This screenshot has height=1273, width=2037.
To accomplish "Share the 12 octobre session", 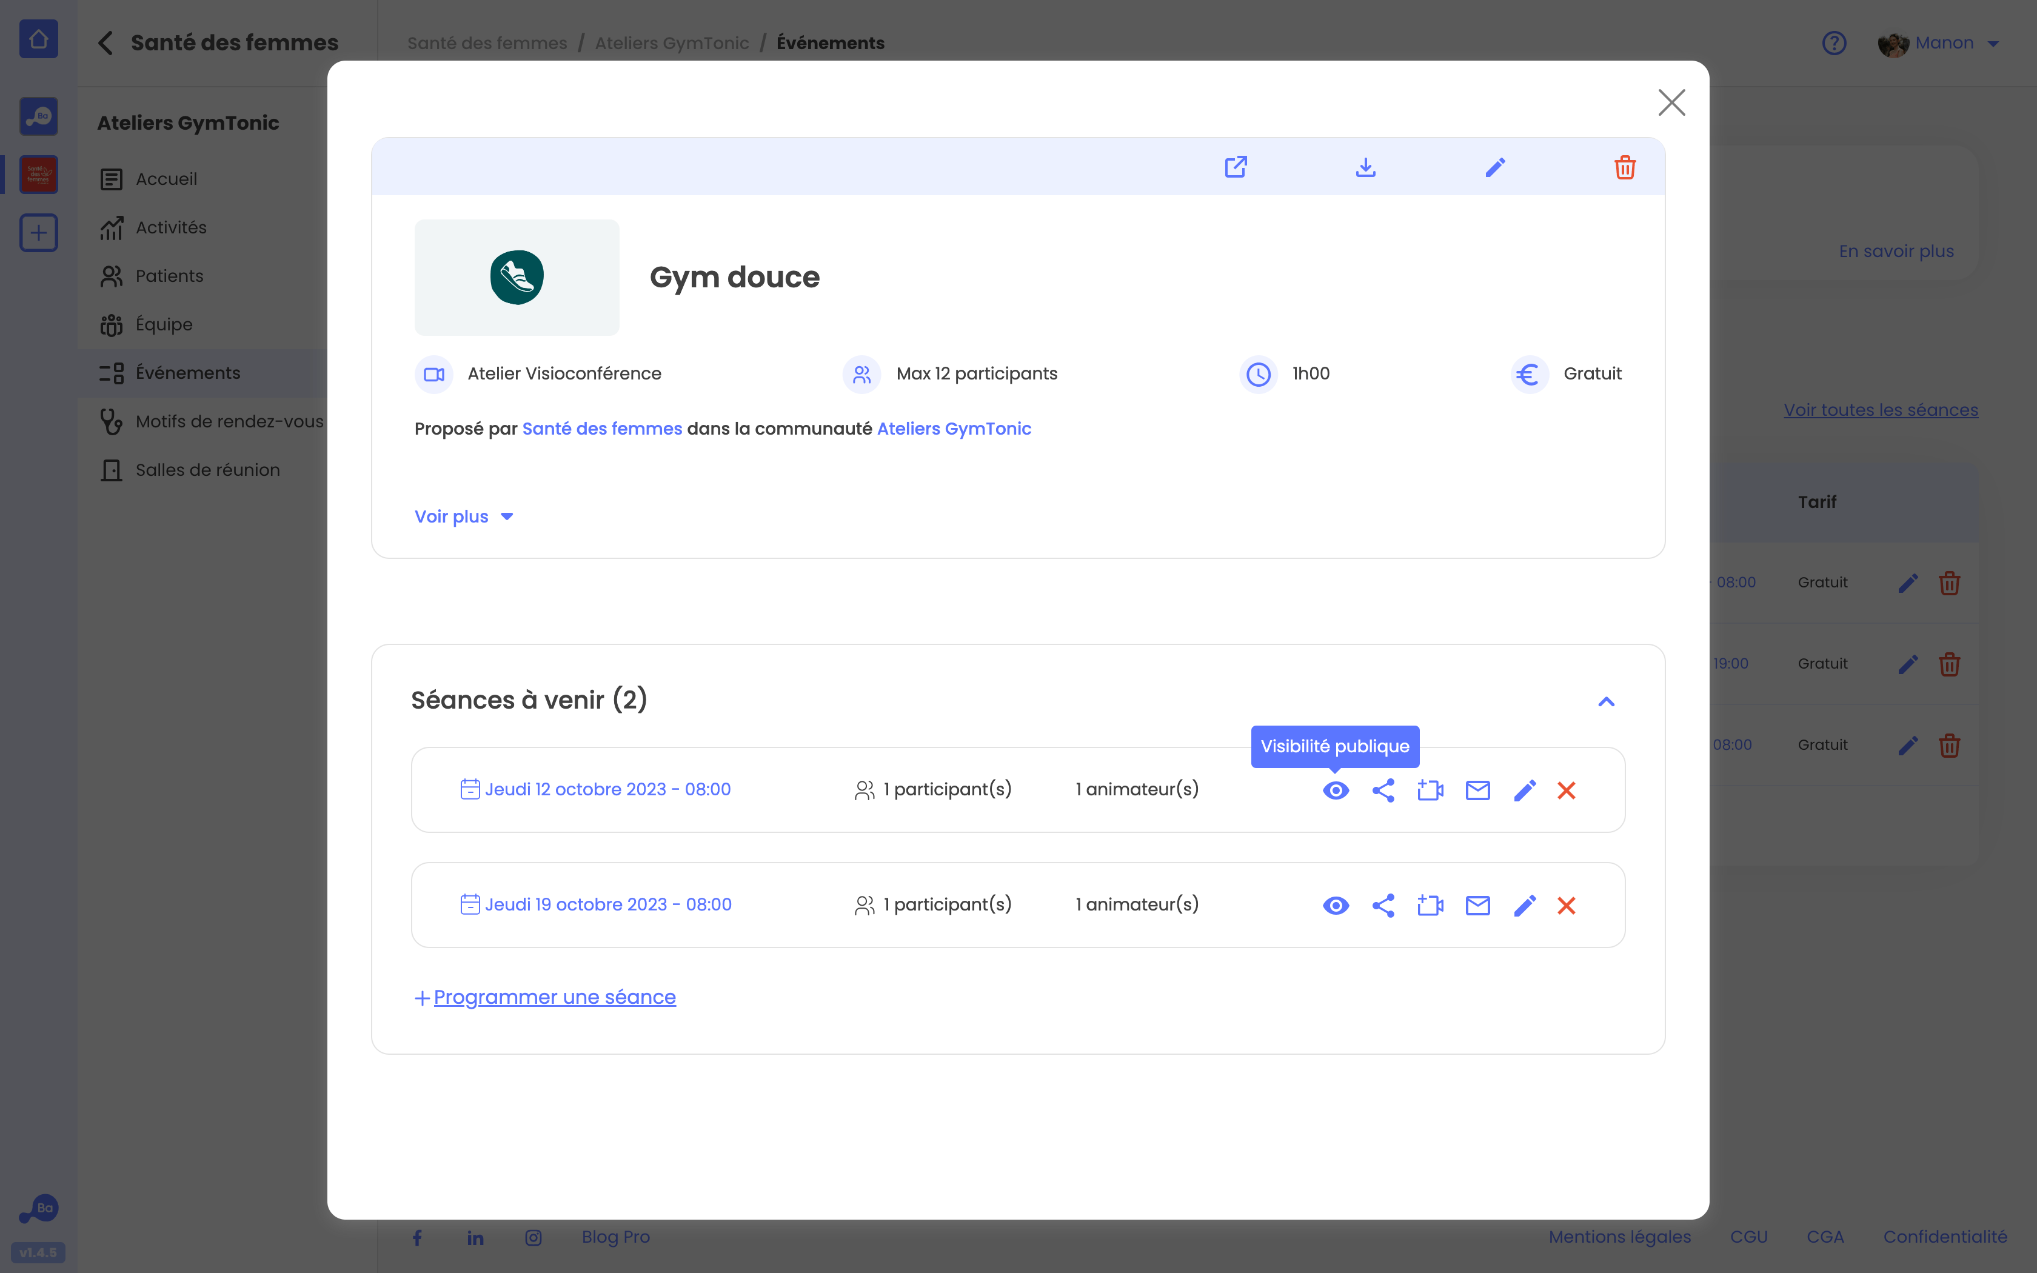I will pos(1383,790).
